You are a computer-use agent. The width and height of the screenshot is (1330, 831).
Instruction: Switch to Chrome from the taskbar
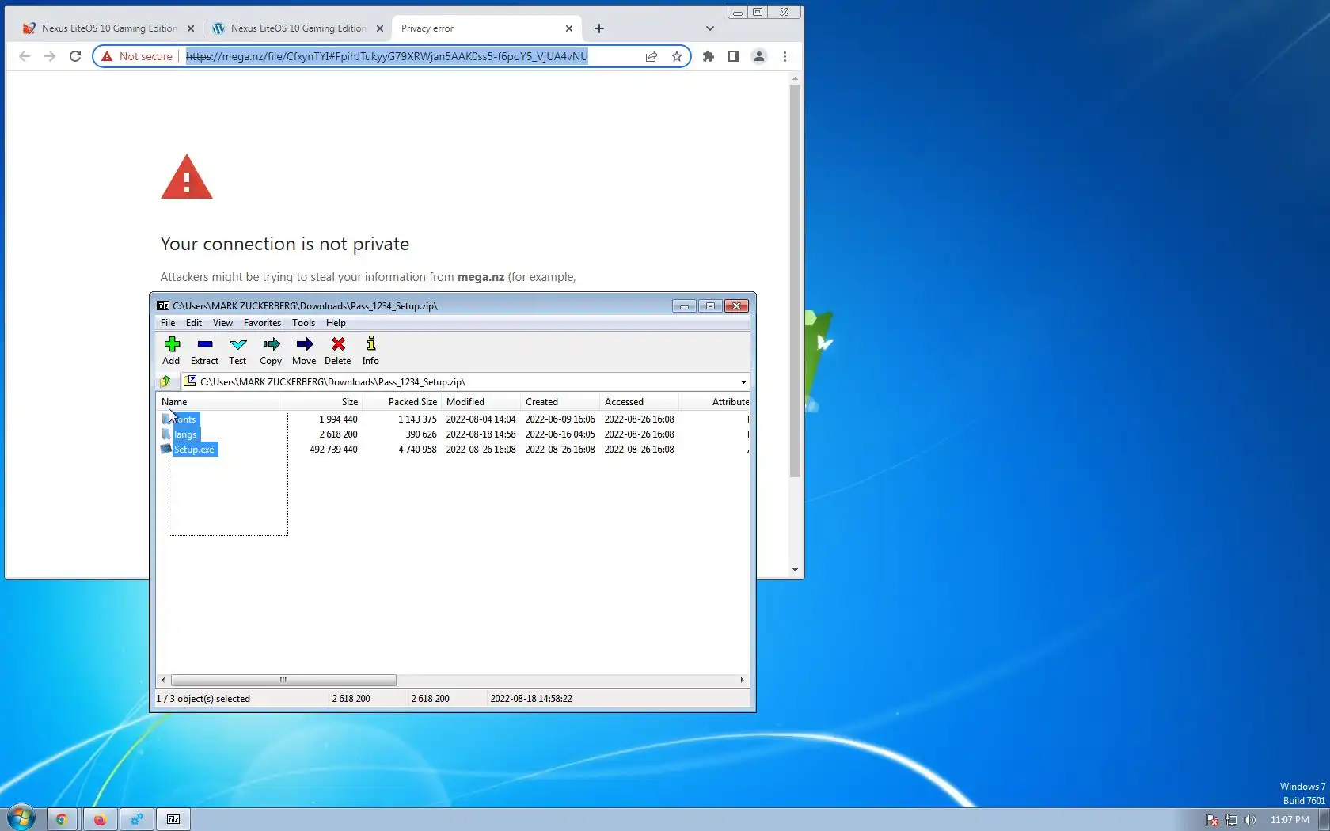(x=61, y=819)
